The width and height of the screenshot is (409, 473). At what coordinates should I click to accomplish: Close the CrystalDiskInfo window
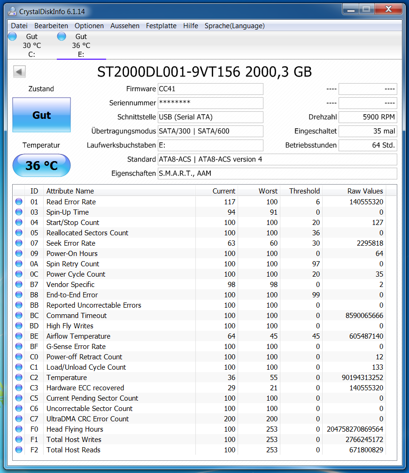[388, 9]
